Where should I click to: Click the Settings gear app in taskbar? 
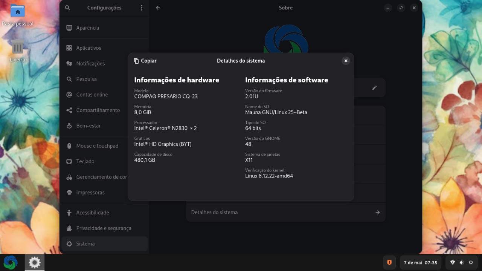(x=34, y=262)
